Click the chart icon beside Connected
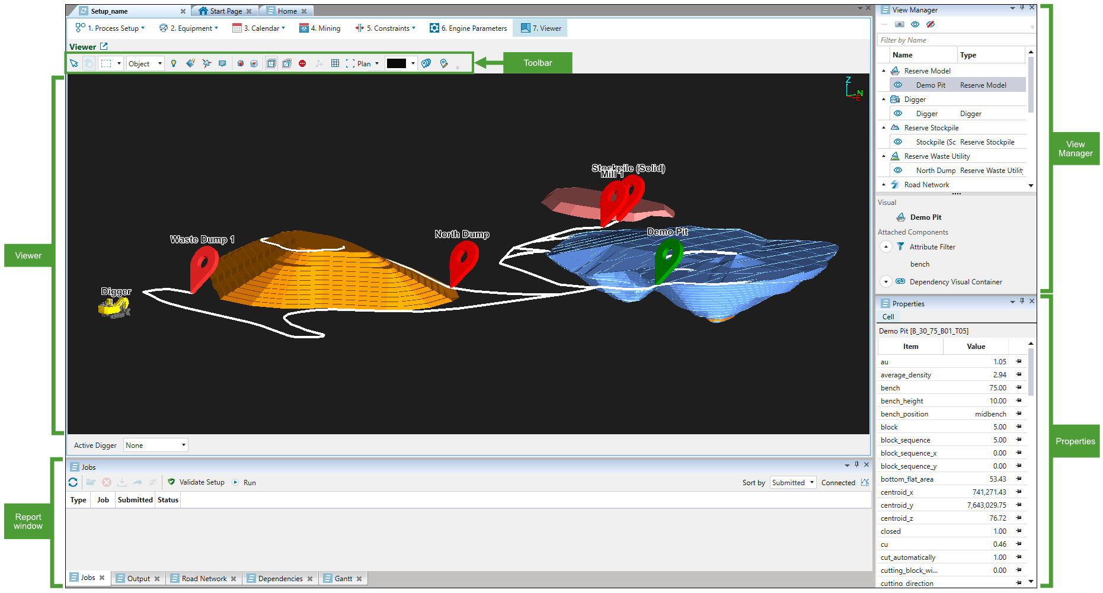Screen dimensions: 1103x593 coord(865,482)
